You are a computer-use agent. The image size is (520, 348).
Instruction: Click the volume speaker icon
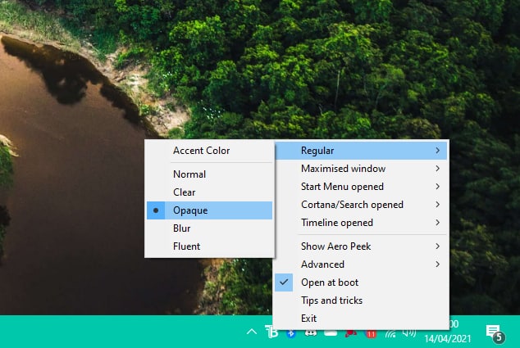(410, 333)
